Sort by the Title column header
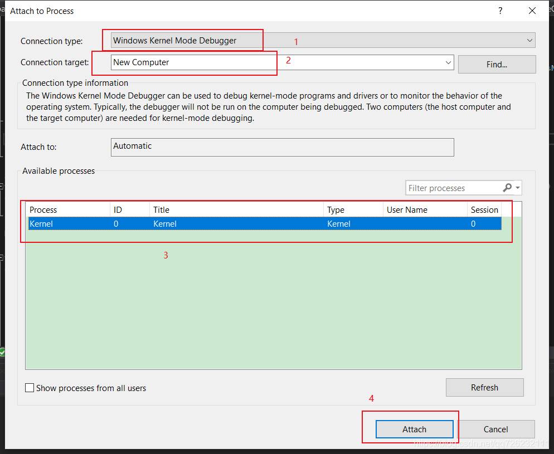 click(236, 209)
